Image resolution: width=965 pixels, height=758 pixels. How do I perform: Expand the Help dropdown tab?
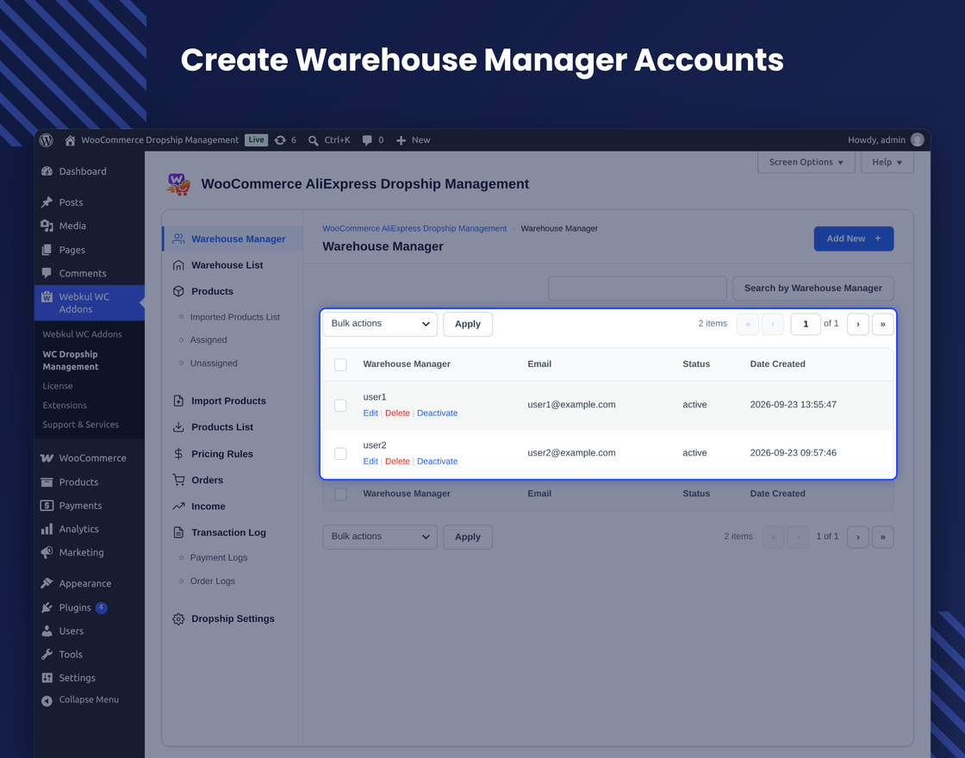(887, 163)
